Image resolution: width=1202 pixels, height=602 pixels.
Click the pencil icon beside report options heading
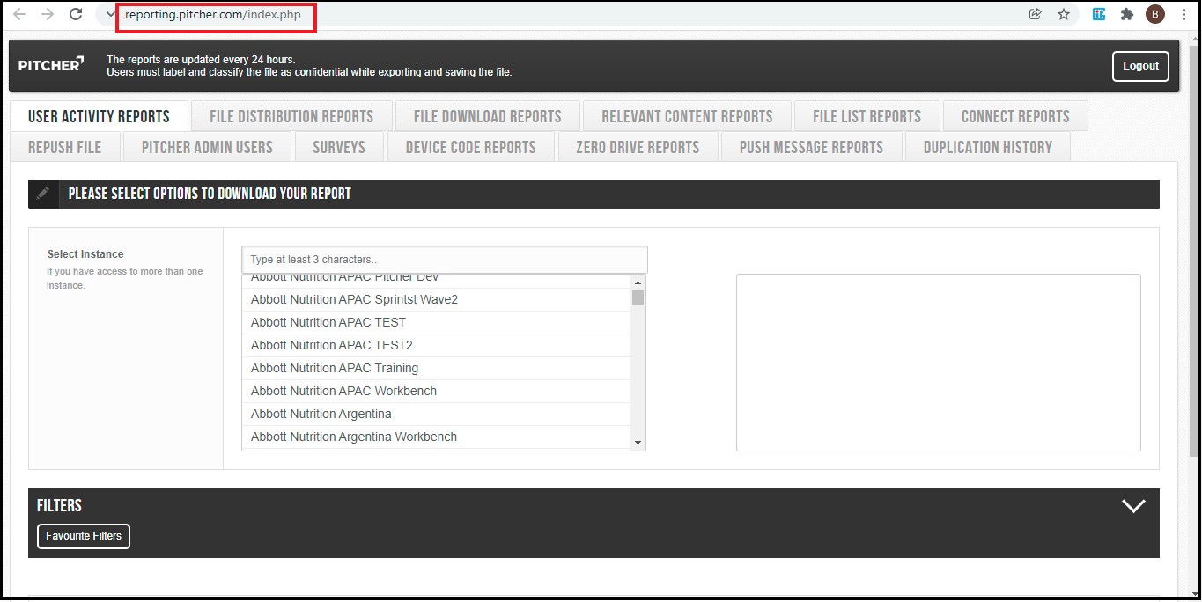43,194
